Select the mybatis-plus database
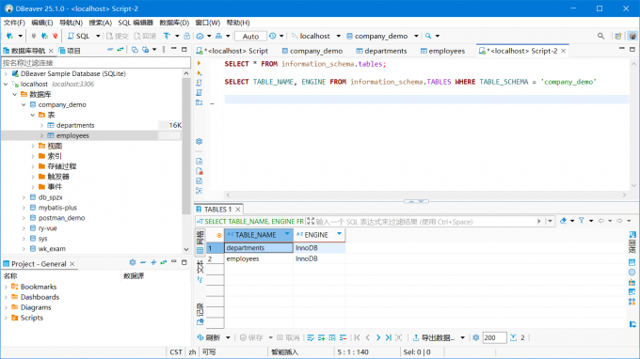The height and width of the screenshot is (359, 640). pyautogui.click(x=57, y=208)
